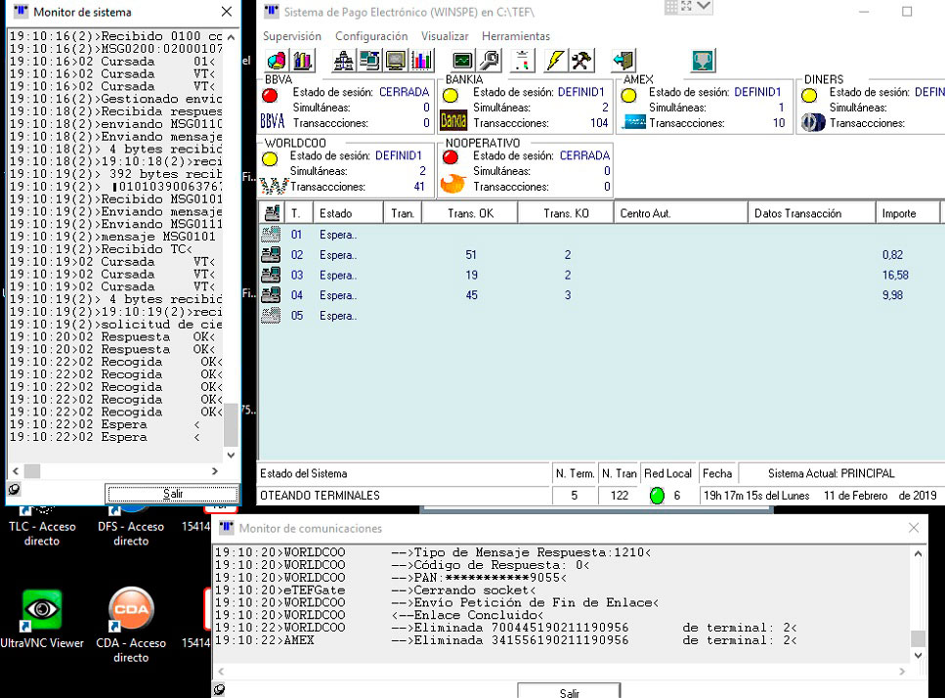Sort by the Trans. KO column header
The height and width of the screenshot is (698, 945).
coord(566,213)
